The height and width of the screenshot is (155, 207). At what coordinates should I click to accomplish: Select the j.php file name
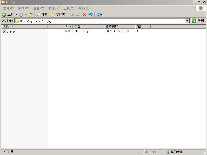point(11,31)
